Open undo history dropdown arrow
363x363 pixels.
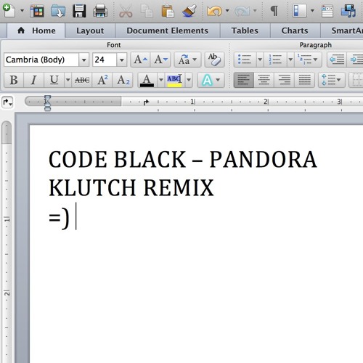[x=227, y=11]
